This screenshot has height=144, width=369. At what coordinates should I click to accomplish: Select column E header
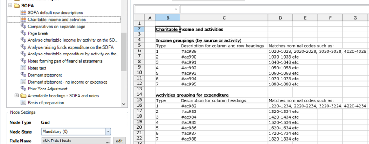pyautogui.click(x=305, y=18)
